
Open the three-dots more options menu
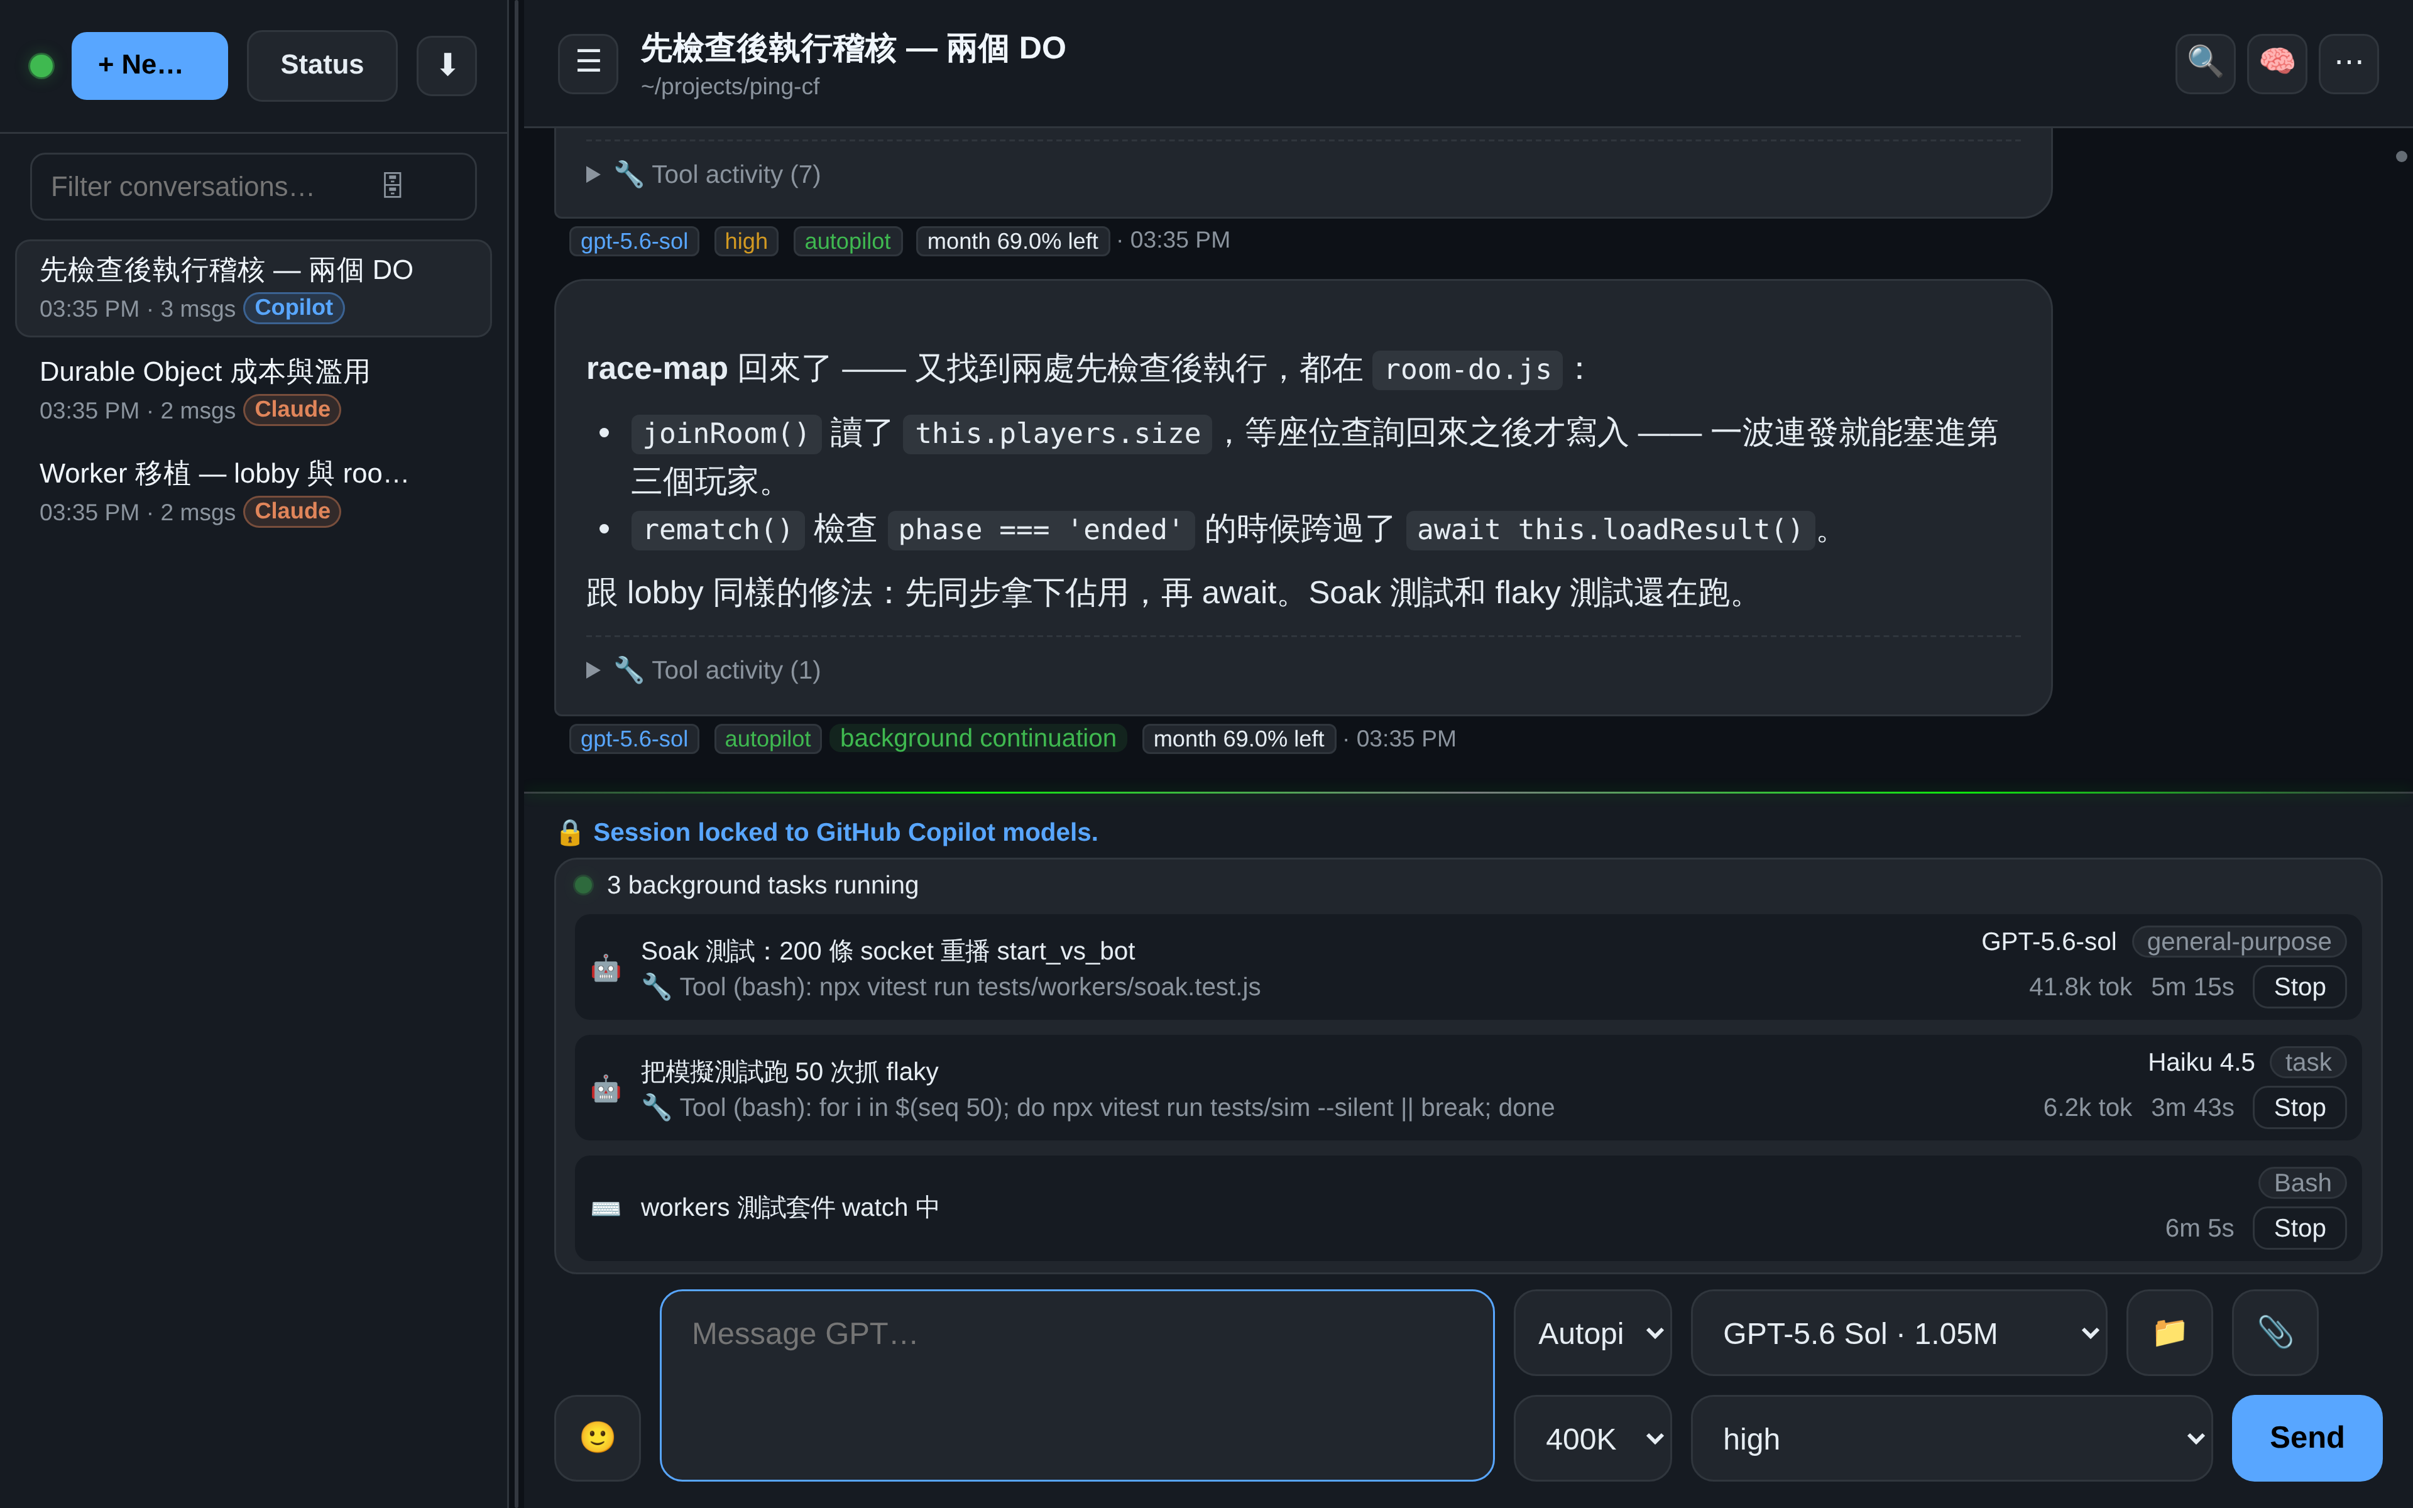click(2348, 63)
